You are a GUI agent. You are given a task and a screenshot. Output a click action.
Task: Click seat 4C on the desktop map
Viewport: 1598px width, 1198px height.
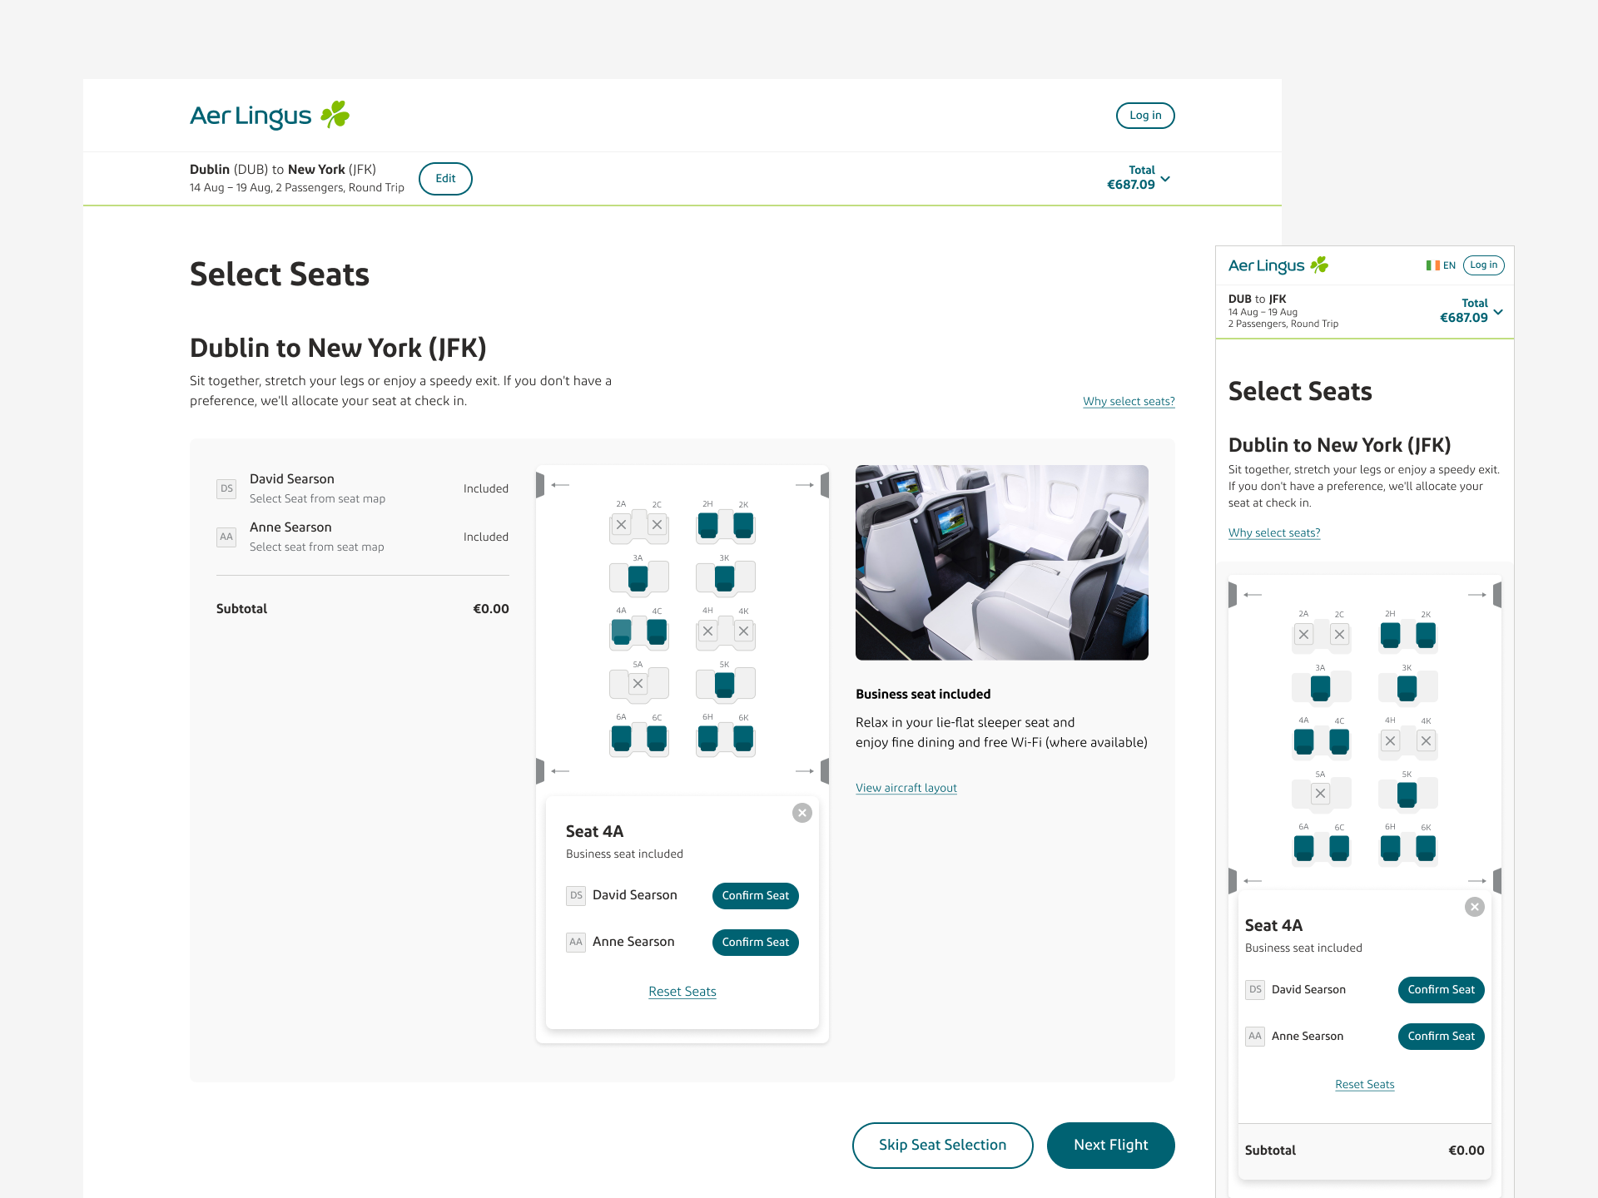click(657, 631)
